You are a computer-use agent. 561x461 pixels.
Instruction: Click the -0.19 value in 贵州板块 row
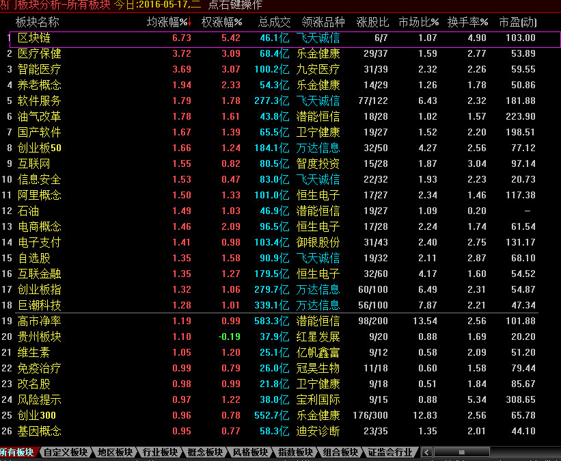tap(230, 337)
